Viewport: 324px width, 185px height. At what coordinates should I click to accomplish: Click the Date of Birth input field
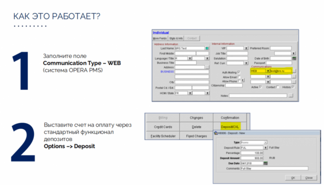(x=281, y=58)
